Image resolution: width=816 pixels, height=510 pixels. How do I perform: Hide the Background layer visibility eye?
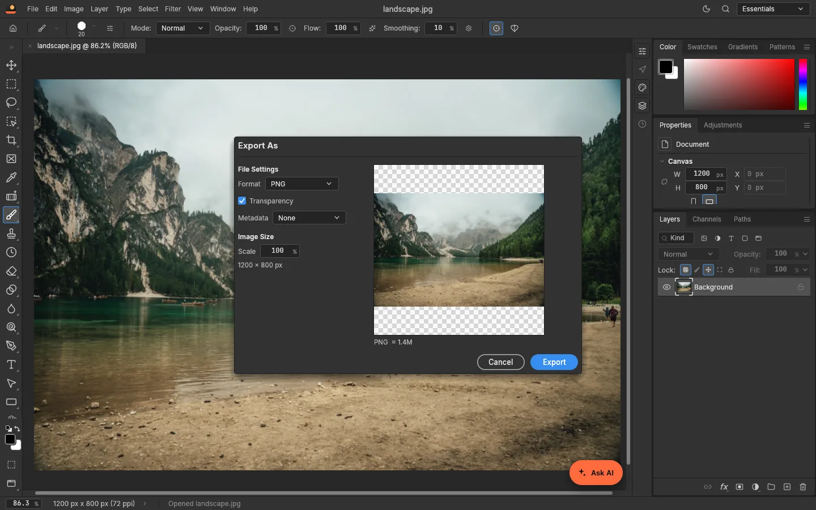click(666, 287)
